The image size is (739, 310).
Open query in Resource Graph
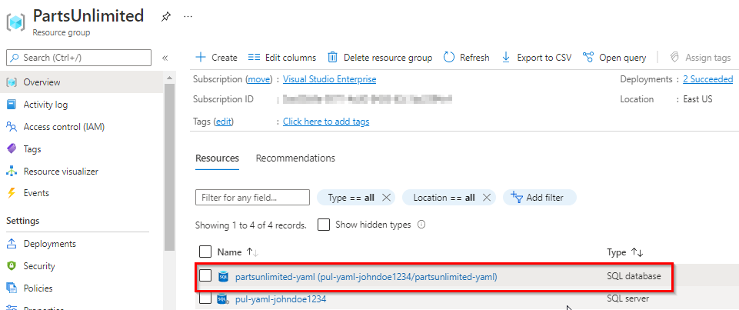614,58
